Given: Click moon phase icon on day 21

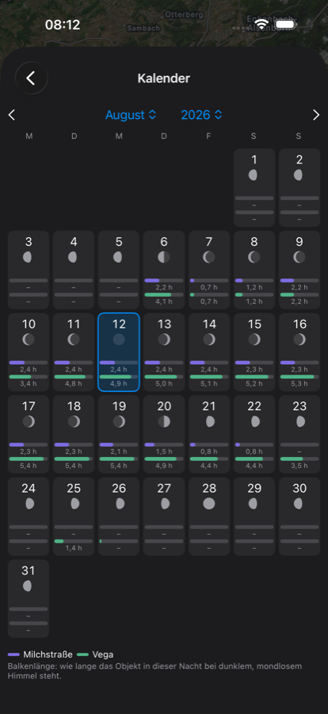Looking at the screenshot, I should coord(210,422).
